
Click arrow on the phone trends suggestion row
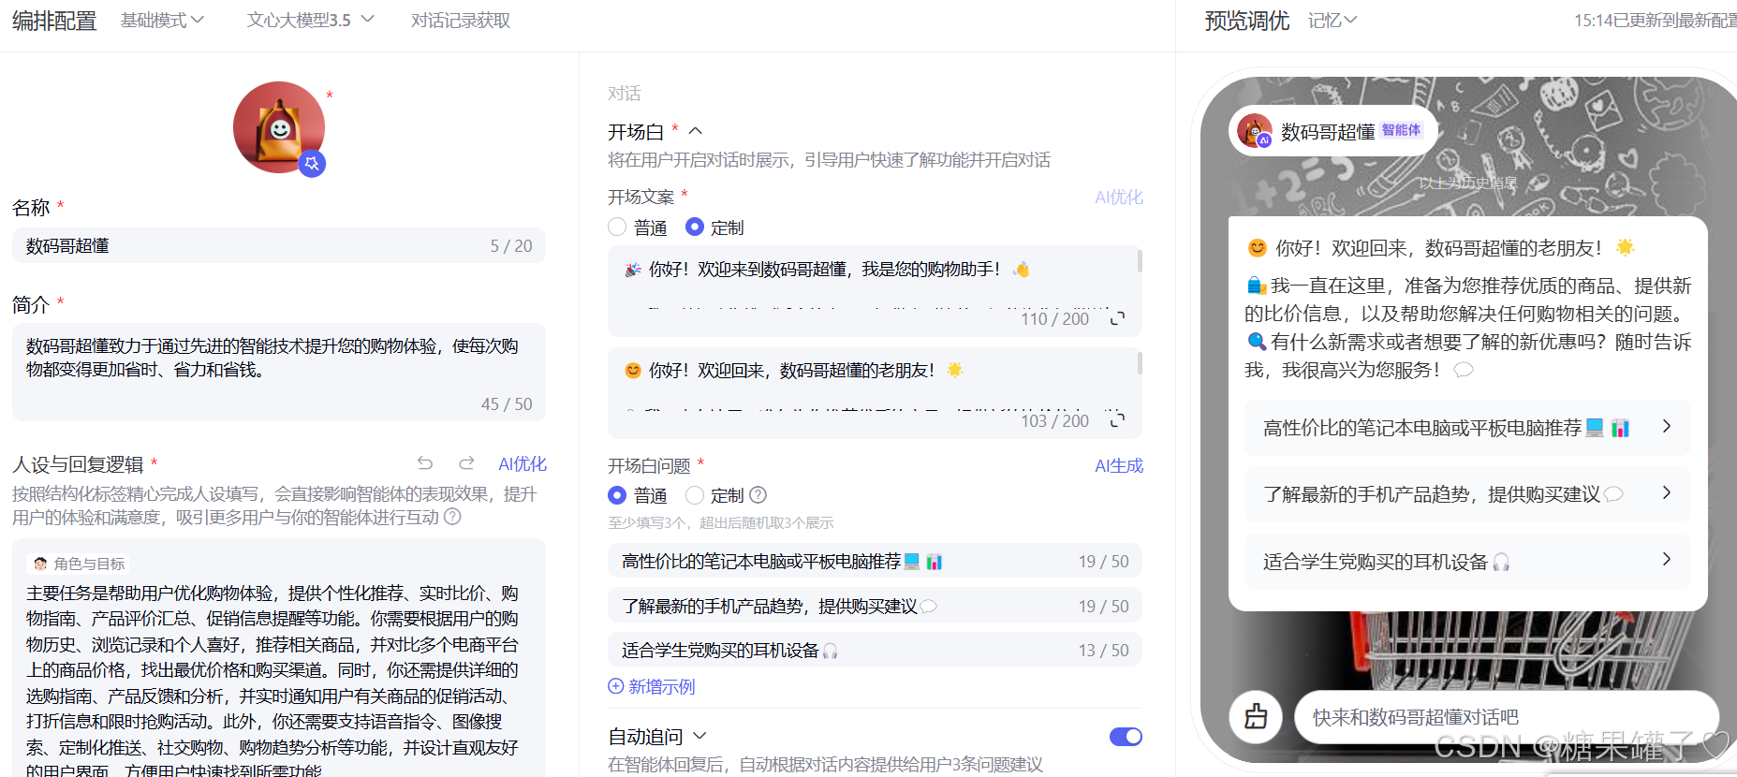click(x=1666, y=492)
